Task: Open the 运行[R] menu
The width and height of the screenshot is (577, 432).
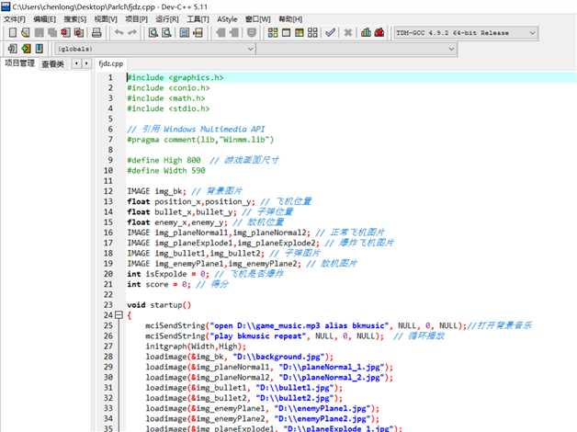Action: tap(166, 19)
